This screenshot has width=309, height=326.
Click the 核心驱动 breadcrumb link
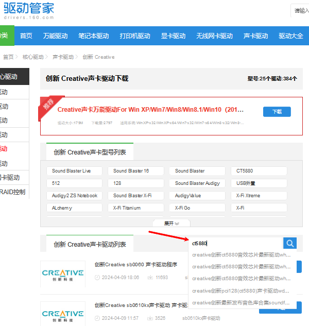[33, 57]
